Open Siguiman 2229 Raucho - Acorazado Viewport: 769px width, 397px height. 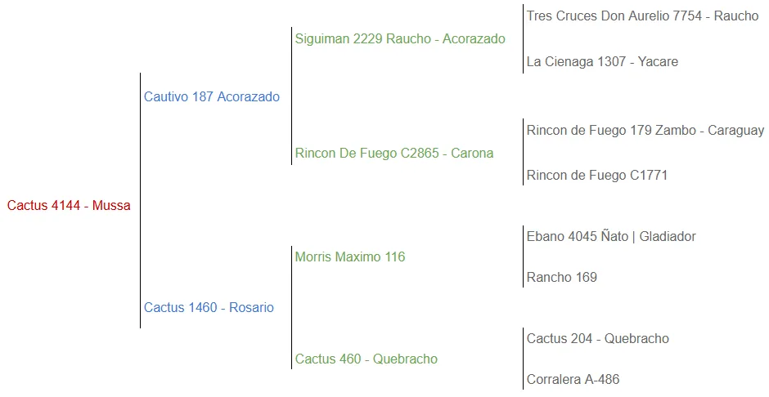[400, 39]
